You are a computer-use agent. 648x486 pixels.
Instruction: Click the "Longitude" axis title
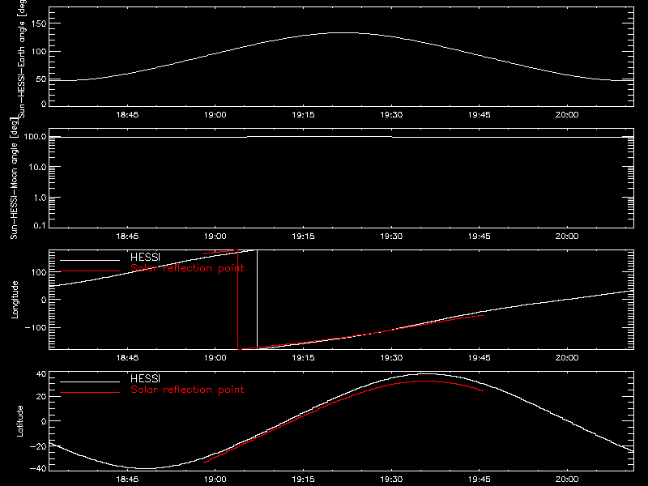(x=15, y=300)
